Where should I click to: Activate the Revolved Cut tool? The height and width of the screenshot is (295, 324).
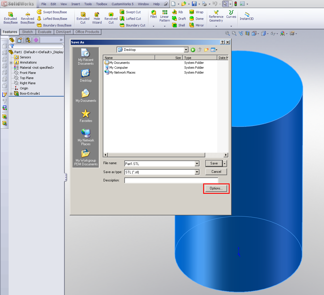[x=111, y=18]
